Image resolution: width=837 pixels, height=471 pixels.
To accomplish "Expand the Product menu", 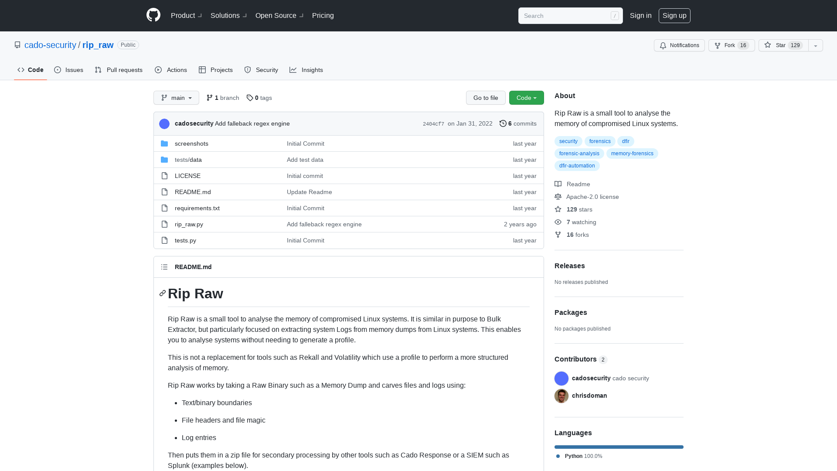I will coord(187,15).
